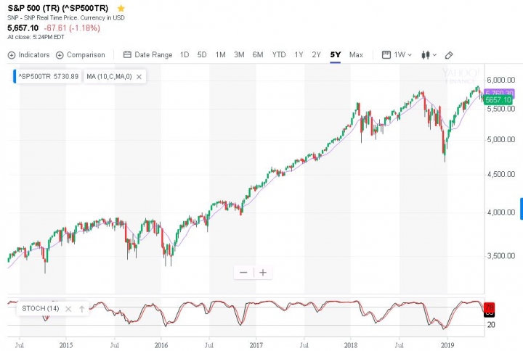Click the MA (10,C,MA,0) indicator label
The image size is (523, 351).
[x=109, y=77]
